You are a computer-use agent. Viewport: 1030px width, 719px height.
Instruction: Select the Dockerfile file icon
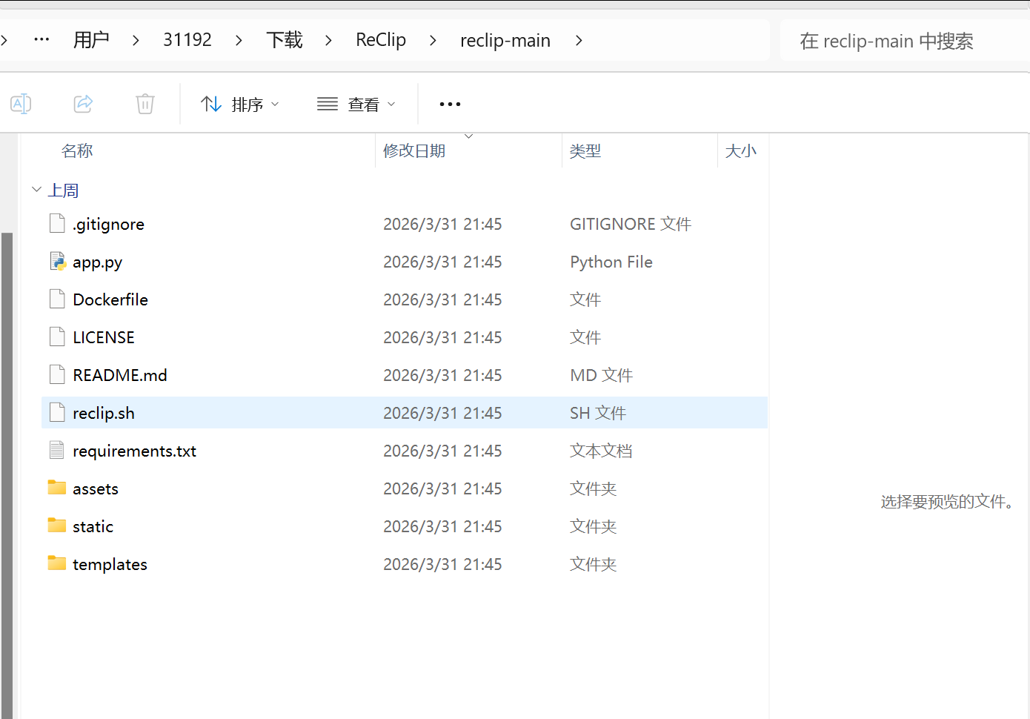point(57,299)
